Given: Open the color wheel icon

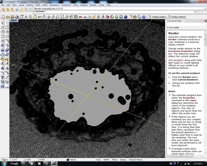Looking at the screenshot, I should click(x=112, y=17).
